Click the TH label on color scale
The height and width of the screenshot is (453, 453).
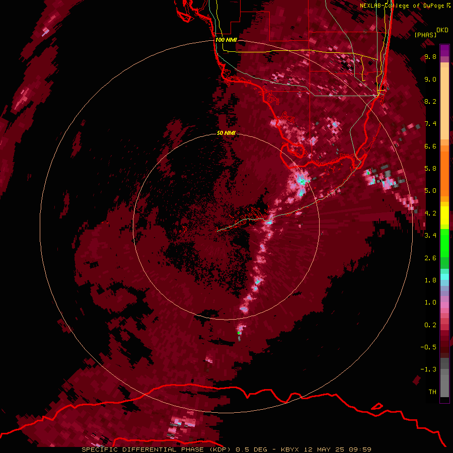pyautogui.click(x=432, y=392)
